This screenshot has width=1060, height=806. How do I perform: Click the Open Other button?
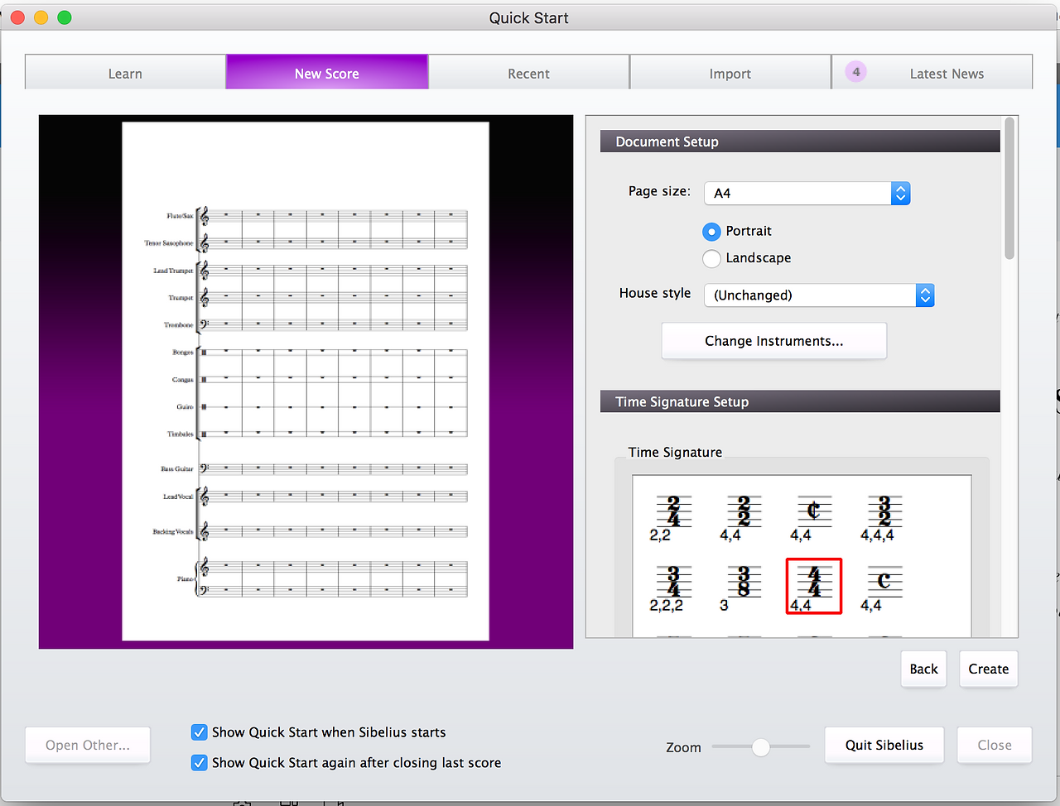coord(88,745)
